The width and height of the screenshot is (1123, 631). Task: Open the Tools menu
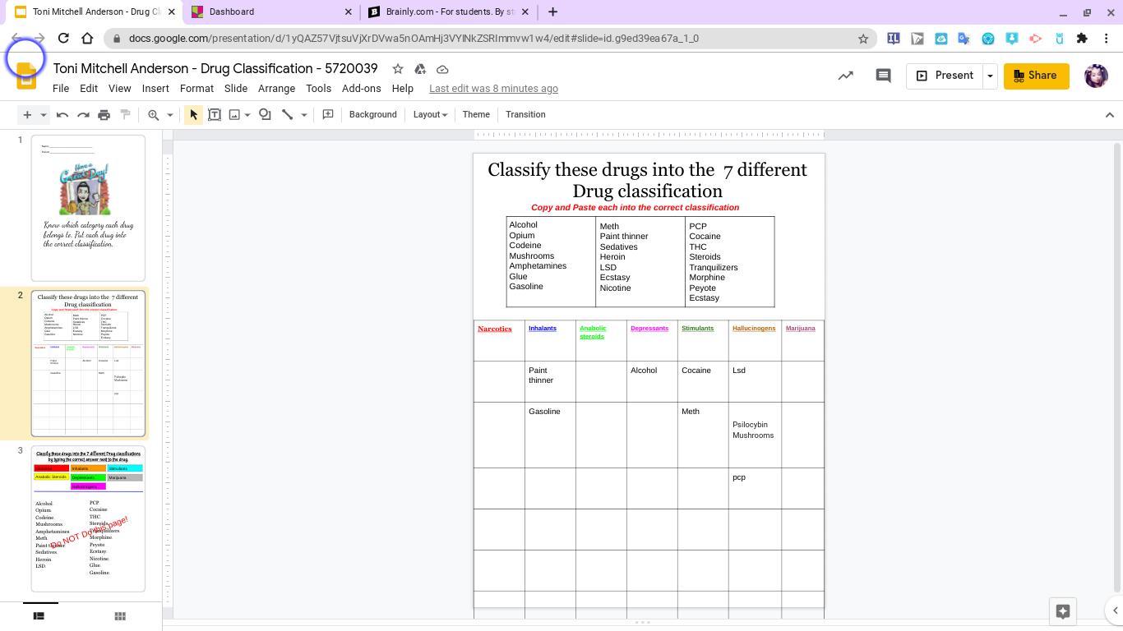tap(318, 89)
